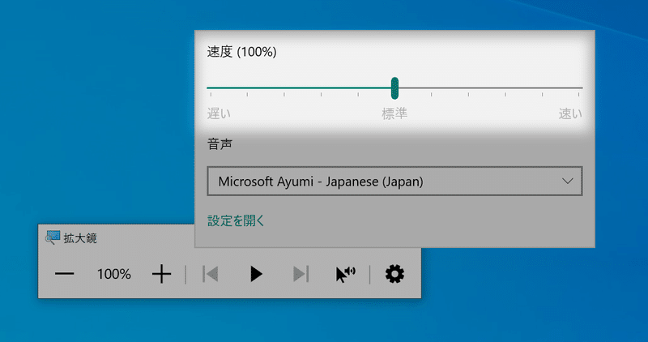Click the 速い fast label
Image resolution: width=648 pixels, height=342 pixels.
point(570,113)
